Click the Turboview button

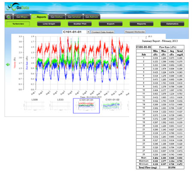pos(18,24)
